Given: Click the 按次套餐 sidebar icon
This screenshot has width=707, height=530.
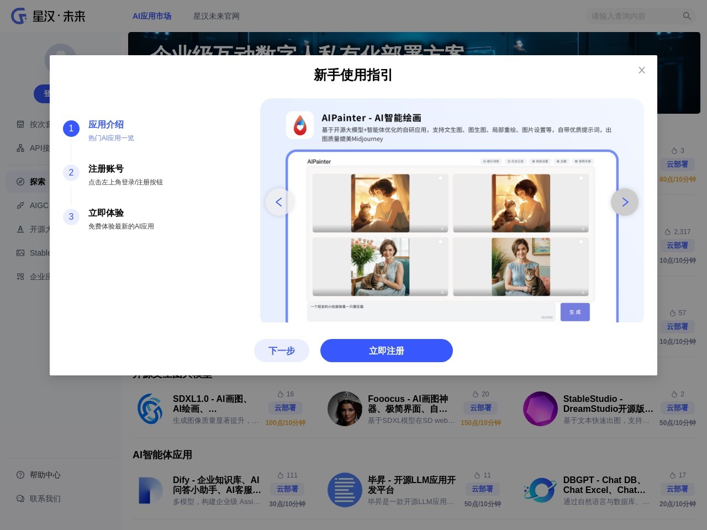Looking at the screenshot, I should (19, 124).
